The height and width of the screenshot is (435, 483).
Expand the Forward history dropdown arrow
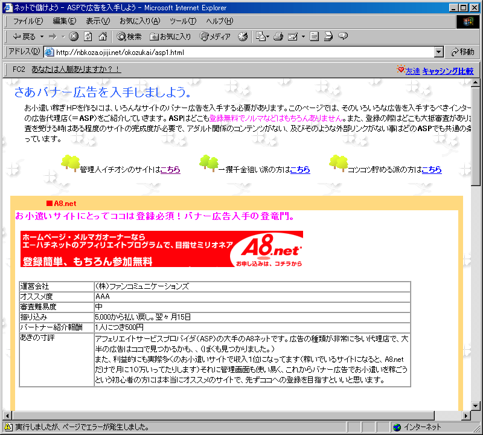tap(63, 37)
